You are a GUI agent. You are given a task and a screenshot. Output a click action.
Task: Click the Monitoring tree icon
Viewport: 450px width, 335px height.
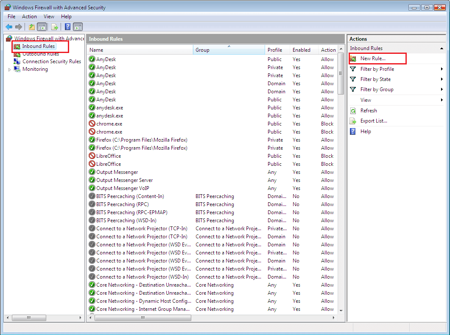[17, 69]
